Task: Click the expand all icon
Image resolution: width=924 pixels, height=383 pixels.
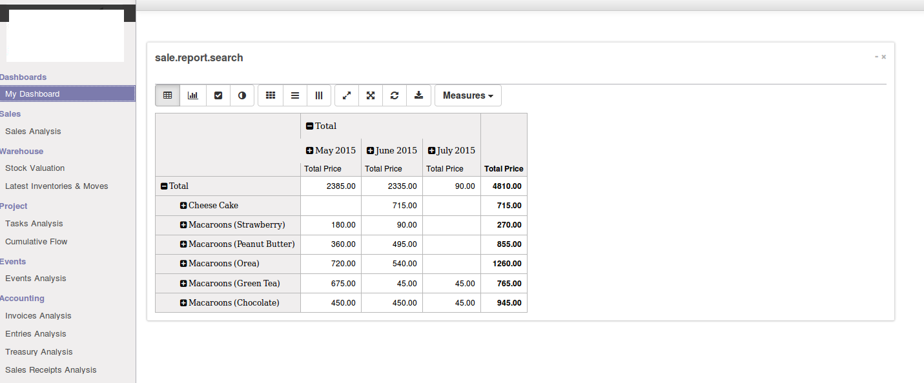Action: (371, 95)
